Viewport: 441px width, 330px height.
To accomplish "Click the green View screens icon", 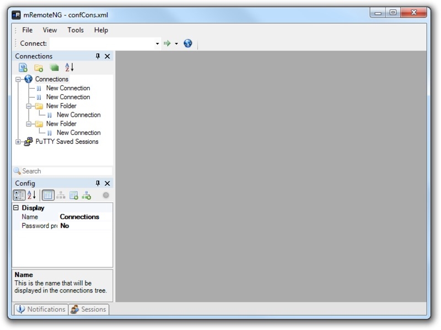I will (x=54, y=67).
